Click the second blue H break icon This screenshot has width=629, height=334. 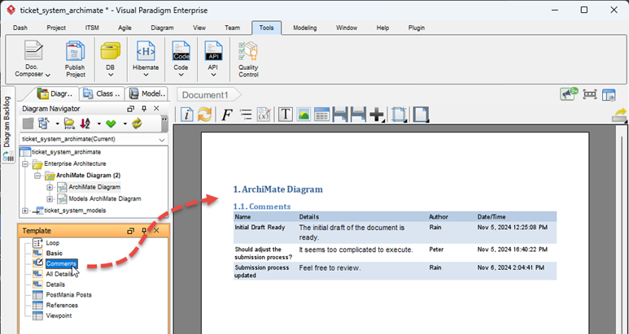(x=359, y=115)
